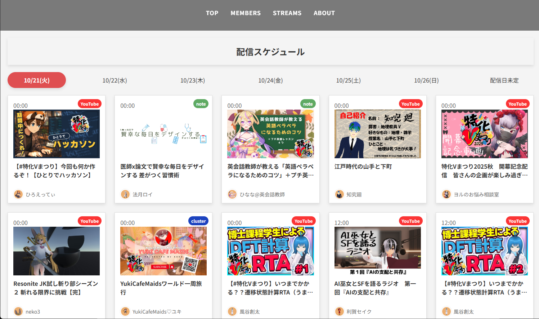Viewport: 539px width, 319px height.
Task: Click neko3's avatar icon
Action: pos(18,311)
